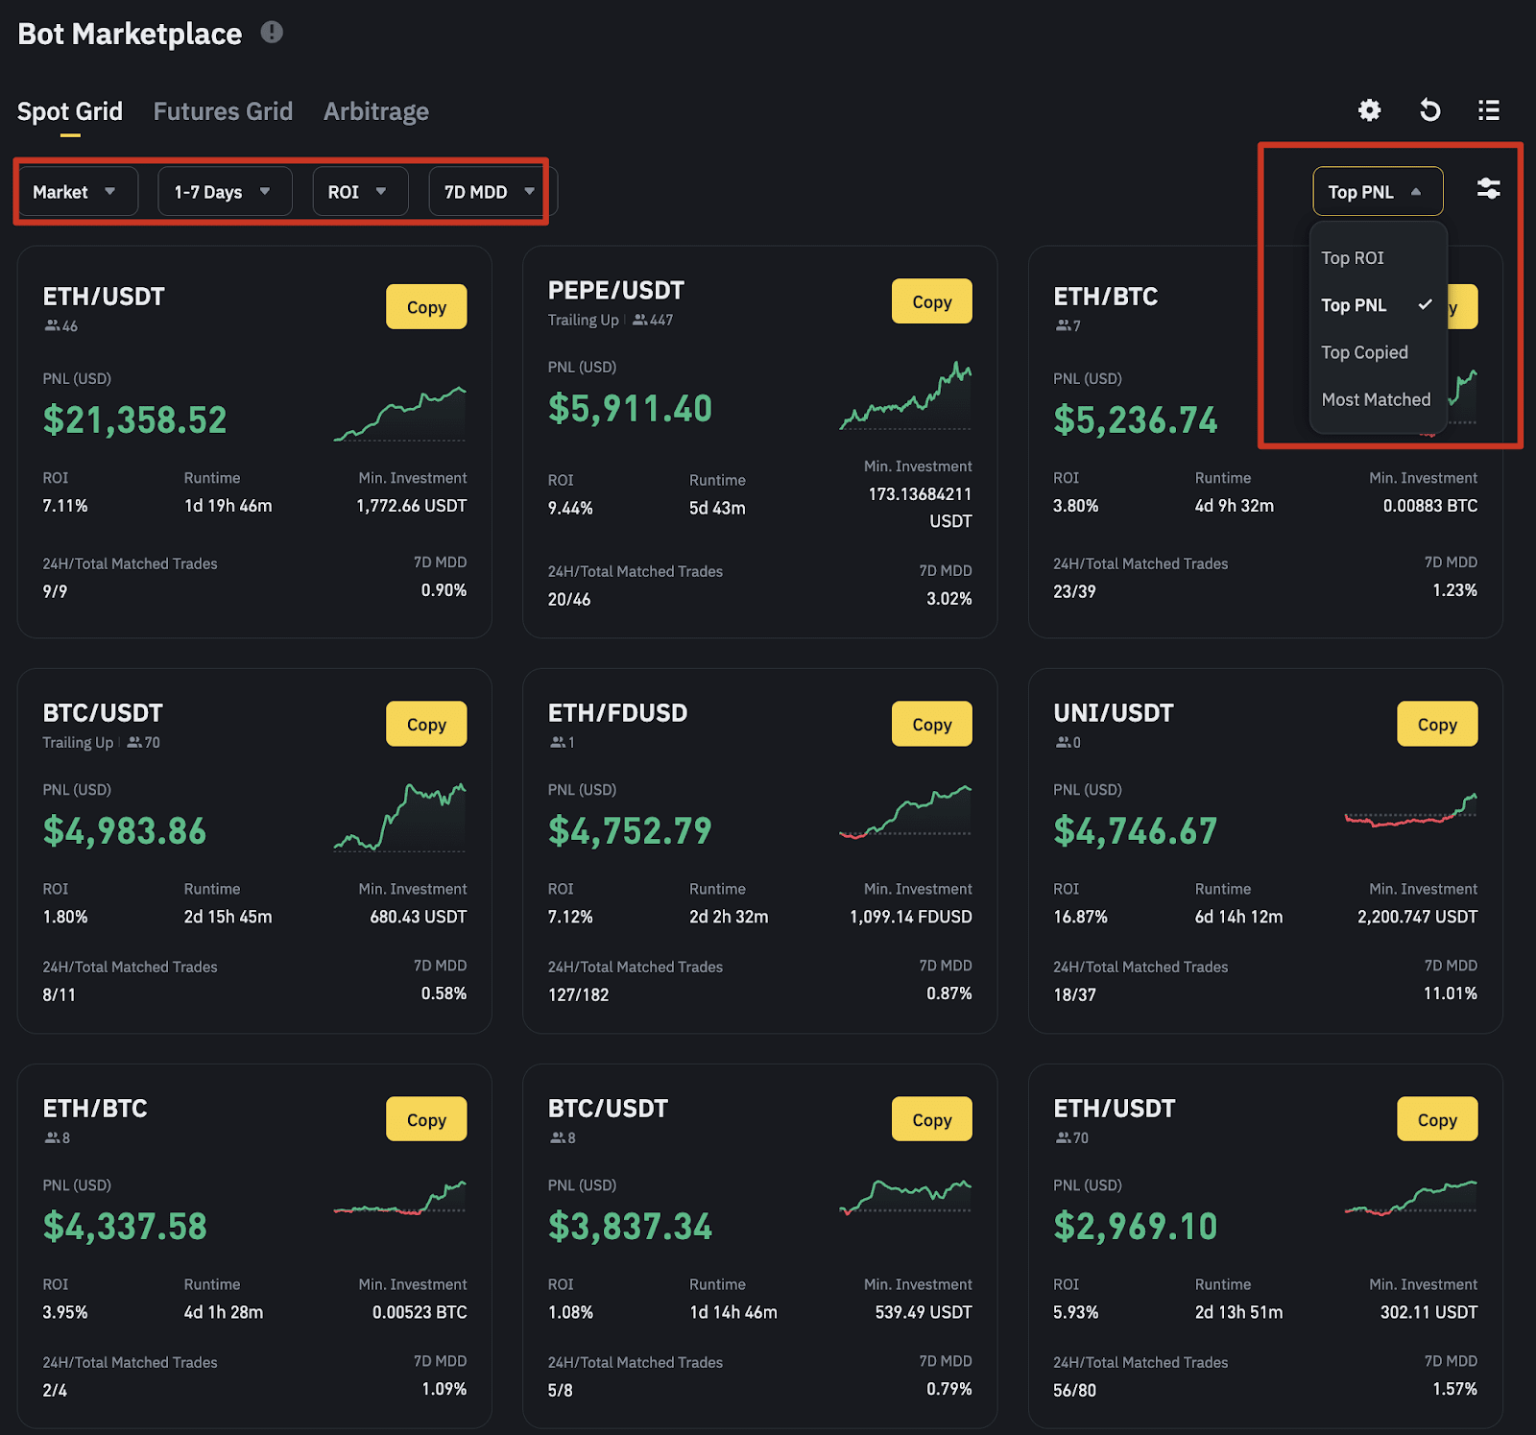
Task: Open the ROI filter dropdown
Action: point(359,191)
